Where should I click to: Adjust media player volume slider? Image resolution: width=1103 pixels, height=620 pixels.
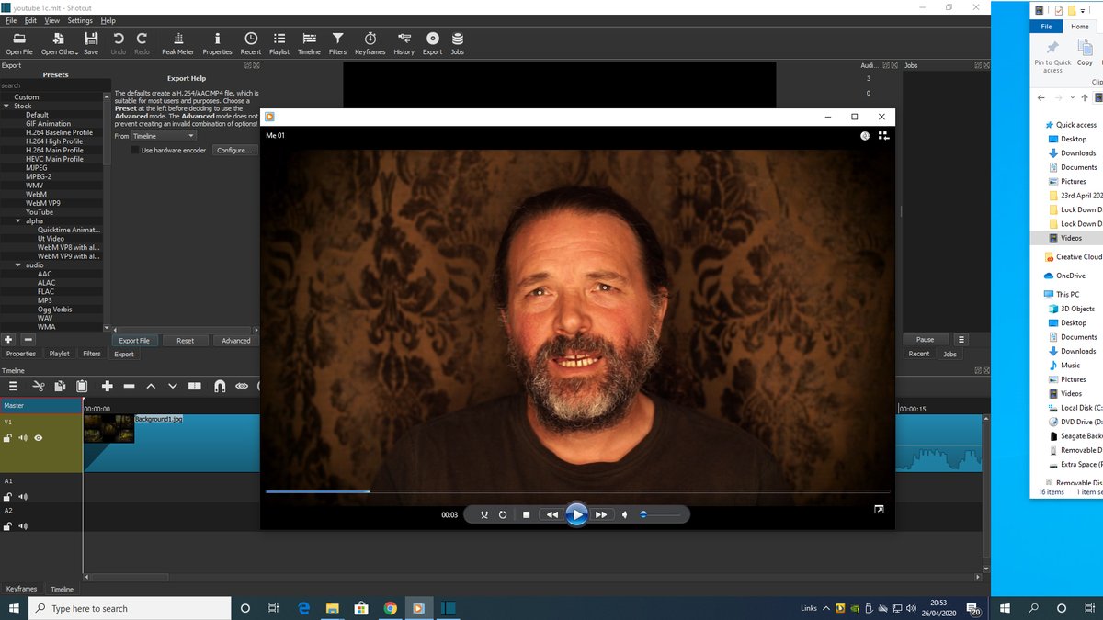[x=660, y=514]
